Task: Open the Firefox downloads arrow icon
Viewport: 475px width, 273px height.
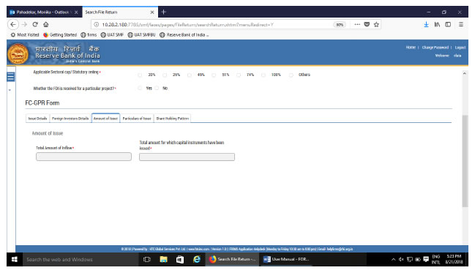Action: [x=426, y=25]
